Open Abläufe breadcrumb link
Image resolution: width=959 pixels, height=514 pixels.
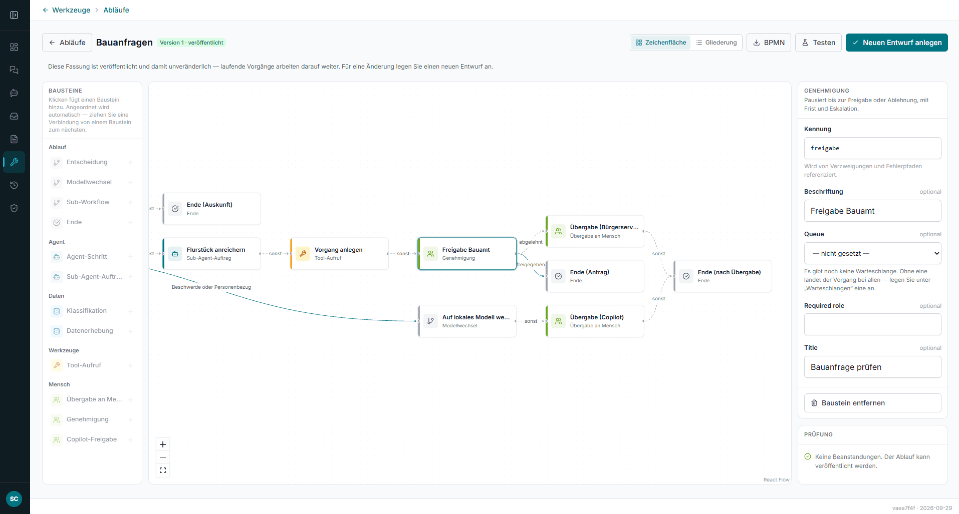tap(116, 10)
